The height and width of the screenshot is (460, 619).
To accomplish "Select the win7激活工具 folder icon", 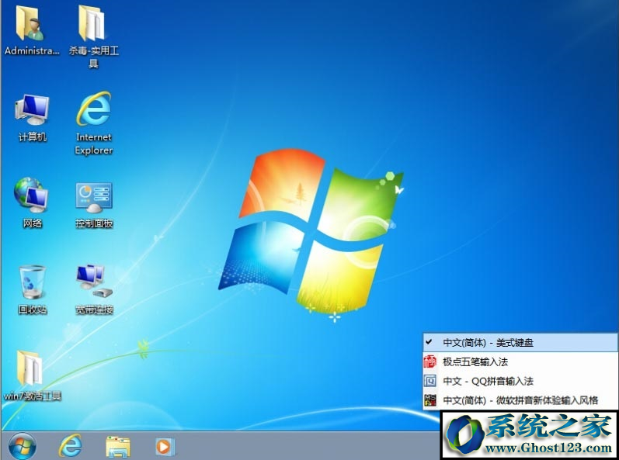I will pos(31,368).
